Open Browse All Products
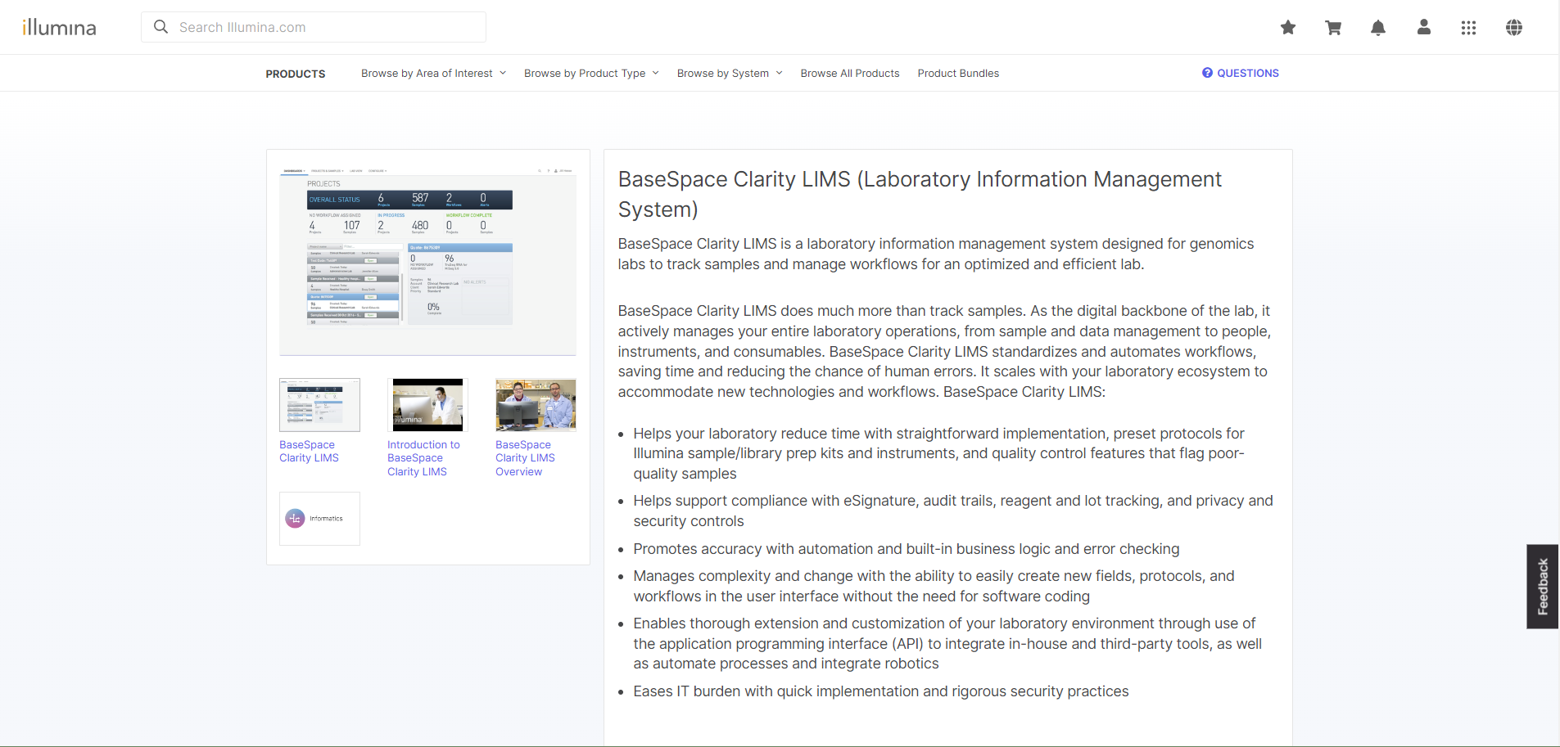 click(x=849, y=73)
